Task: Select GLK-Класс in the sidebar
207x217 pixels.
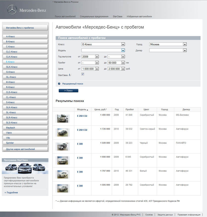Action: pos(25,67)
